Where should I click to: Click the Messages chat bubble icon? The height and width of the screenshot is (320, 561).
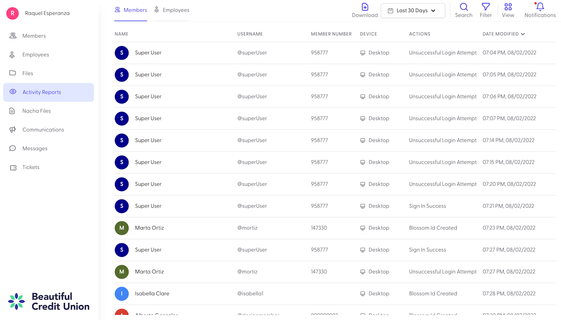(x=13, y=148)
